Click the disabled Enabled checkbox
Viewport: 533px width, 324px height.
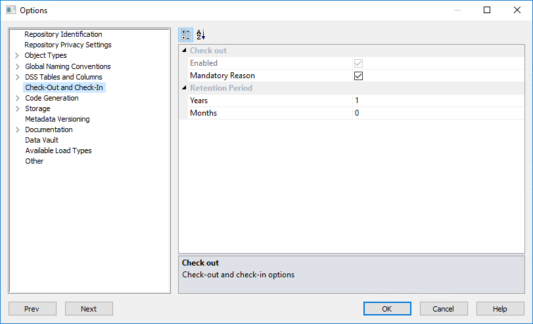358,63
